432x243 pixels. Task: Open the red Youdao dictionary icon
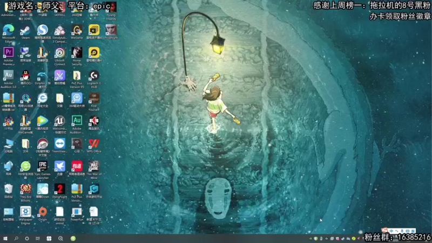coord(77,166)
